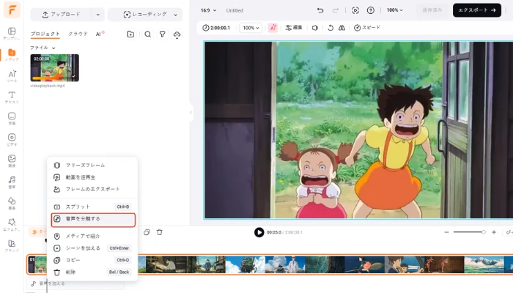513x293 pixels.
Task: Choose Freeze Frame (フリーズフレーム) menu item
Action: coord(92,166)
